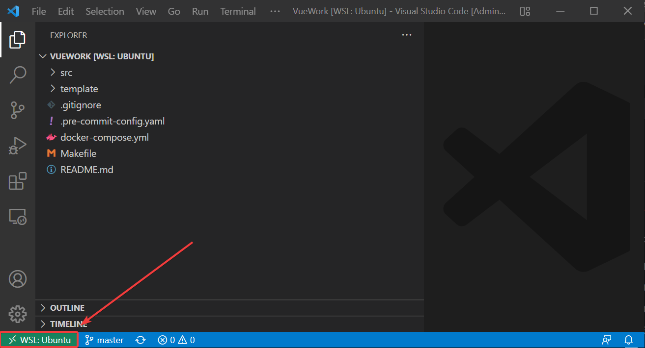
Task: Open the Terminal menu
Action: (x=238, y=11)
